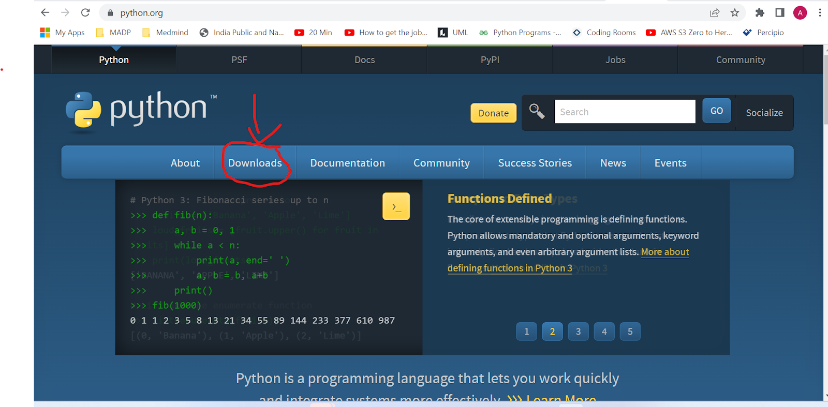The width and height of the screenshot is (828, 407).
Task: Select the Community top tab
Action: [741, 59]
